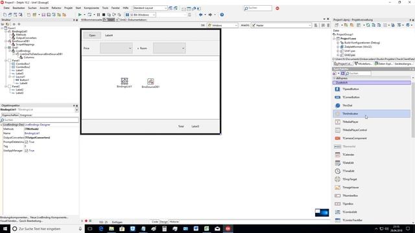Toggle the UseAppManager True checkbox
This screenshot has width=415, height=233.
coord(27,151)
